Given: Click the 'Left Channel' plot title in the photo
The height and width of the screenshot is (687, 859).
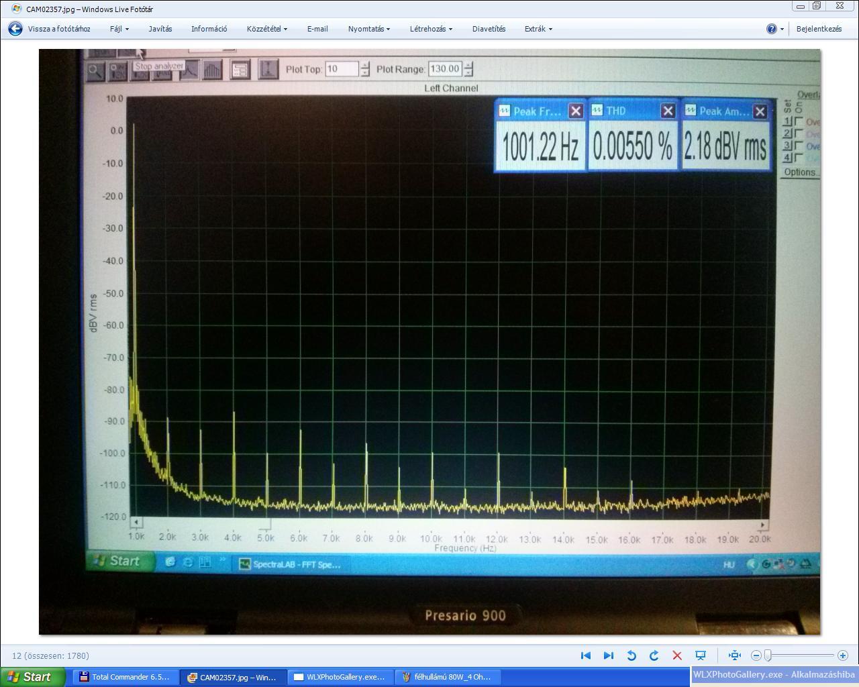Looking at the screenshot, I should 451,88.
